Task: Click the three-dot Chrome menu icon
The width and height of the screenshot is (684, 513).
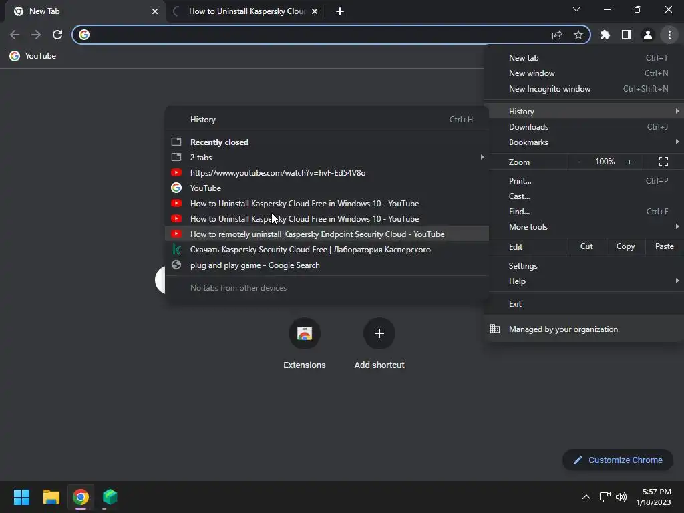Action: 669,35
